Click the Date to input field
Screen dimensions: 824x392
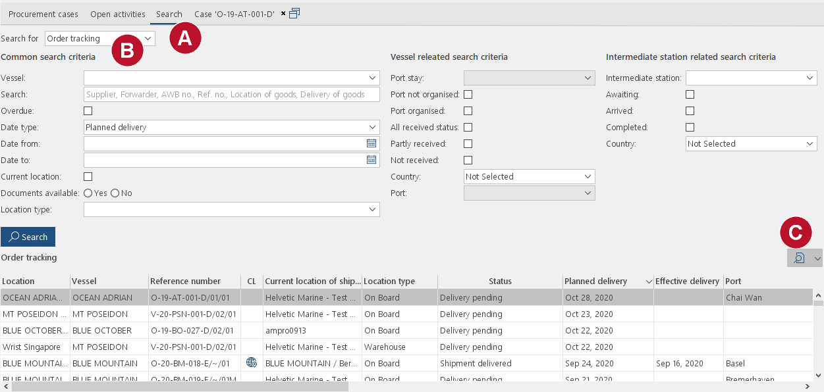(224, 160)
